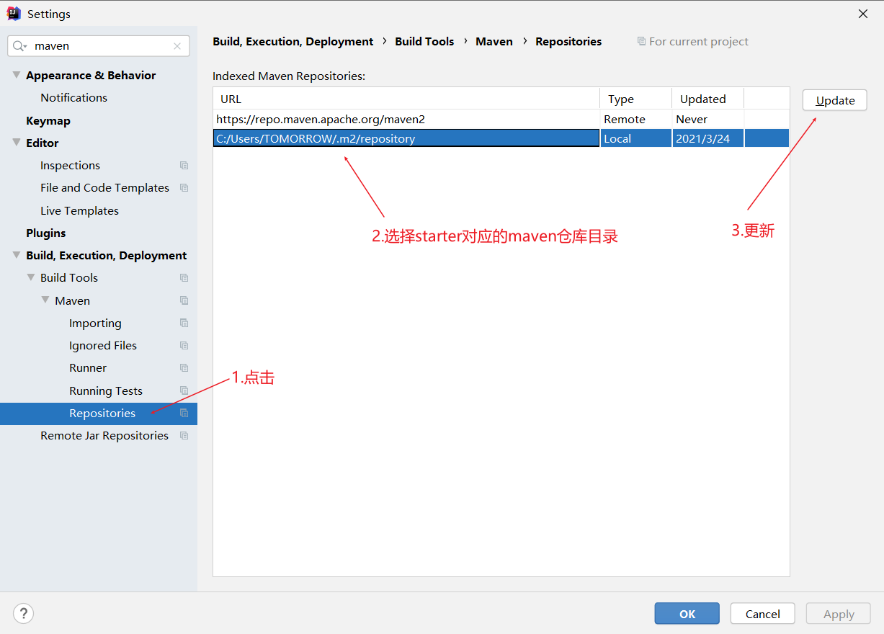Click the Update button
The height and width of the screenshot is (634, 884).
(834, 100)
